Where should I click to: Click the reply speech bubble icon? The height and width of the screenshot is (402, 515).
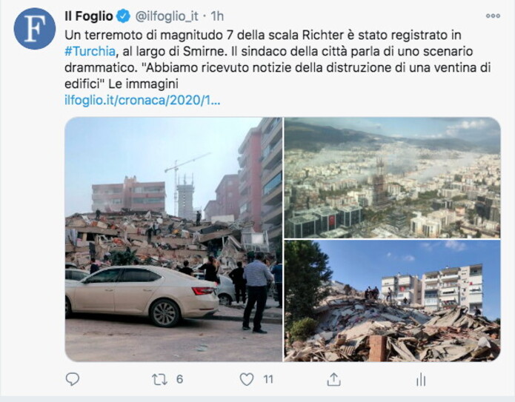(x=73, y=379)
